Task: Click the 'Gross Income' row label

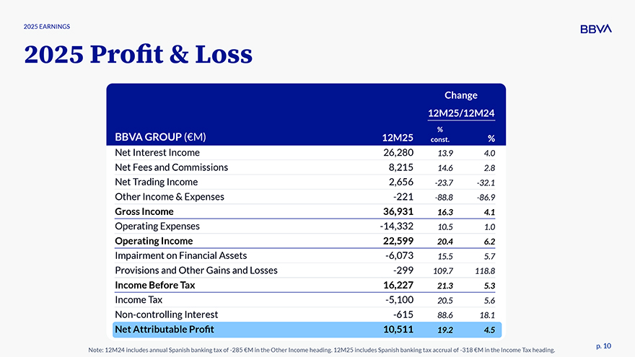Action: 144,211
